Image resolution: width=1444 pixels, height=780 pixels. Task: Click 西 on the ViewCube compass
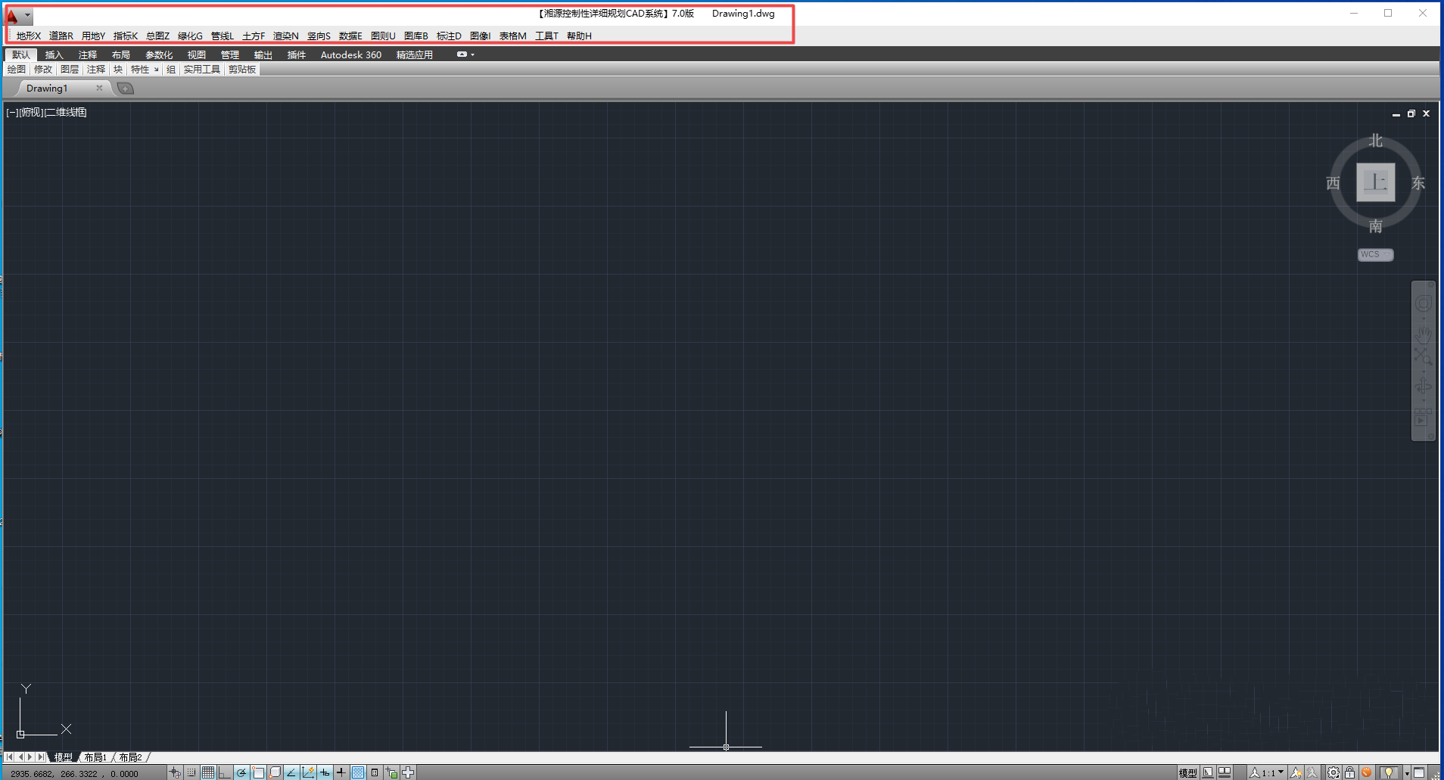click(1333, 183)
